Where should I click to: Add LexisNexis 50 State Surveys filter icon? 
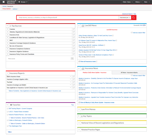pyautogui.click(x=74, y=38)
